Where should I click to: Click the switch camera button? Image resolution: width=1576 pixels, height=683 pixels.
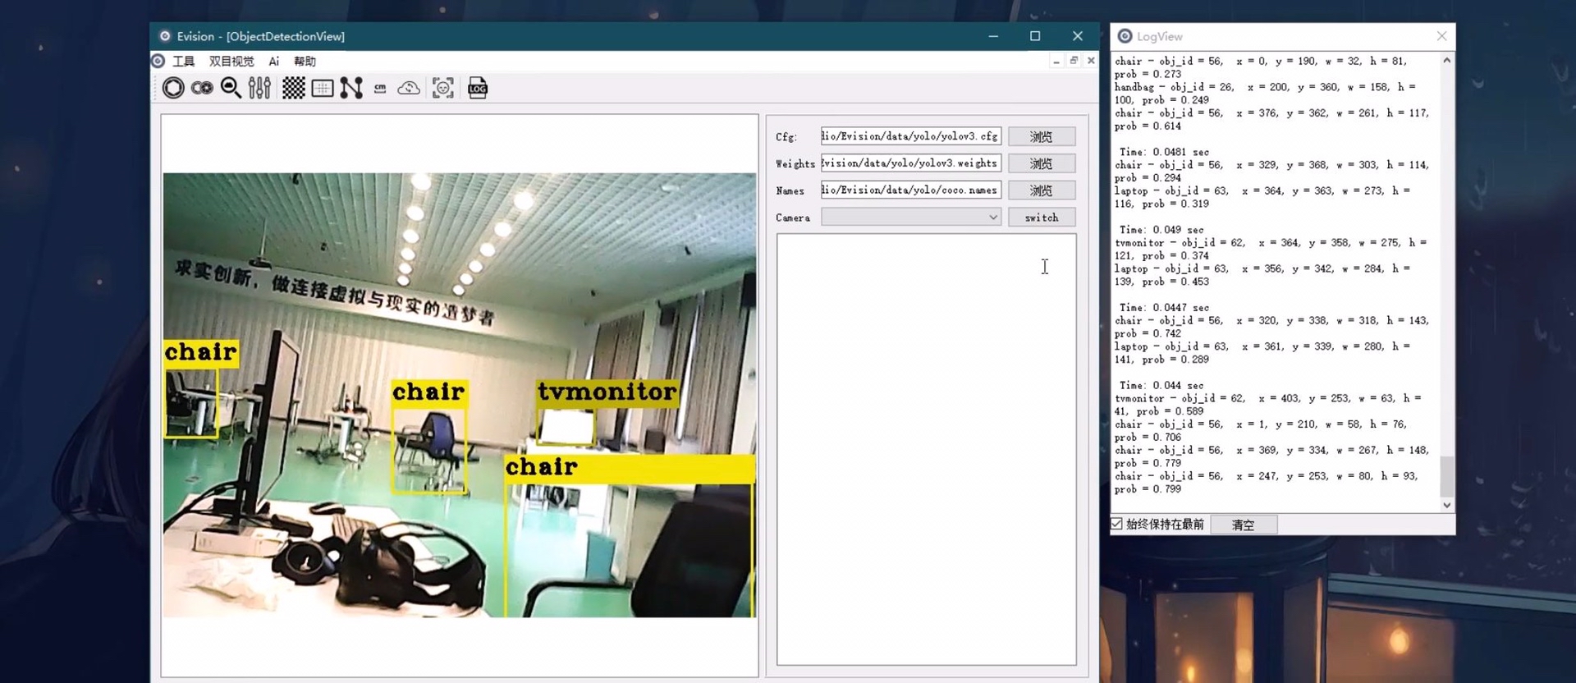point(1042,218)
